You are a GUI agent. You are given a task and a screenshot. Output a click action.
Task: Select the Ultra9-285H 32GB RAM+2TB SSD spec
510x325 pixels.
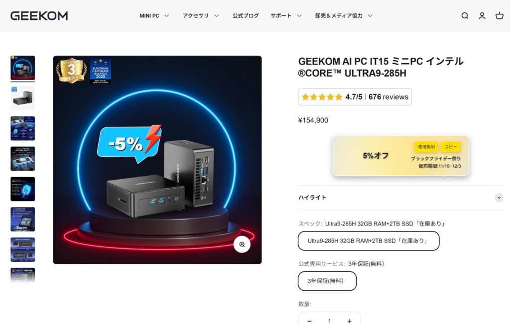tap(370, 240)
